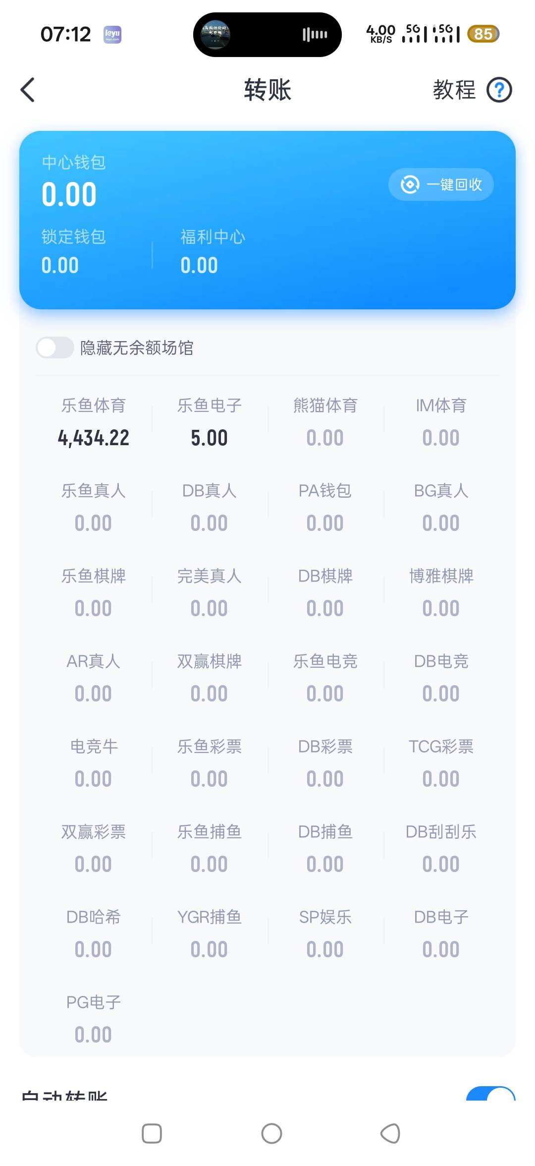The image size is (535, 1166).
Task: Select the TCG彩票 venue
Action: [441, 763]
